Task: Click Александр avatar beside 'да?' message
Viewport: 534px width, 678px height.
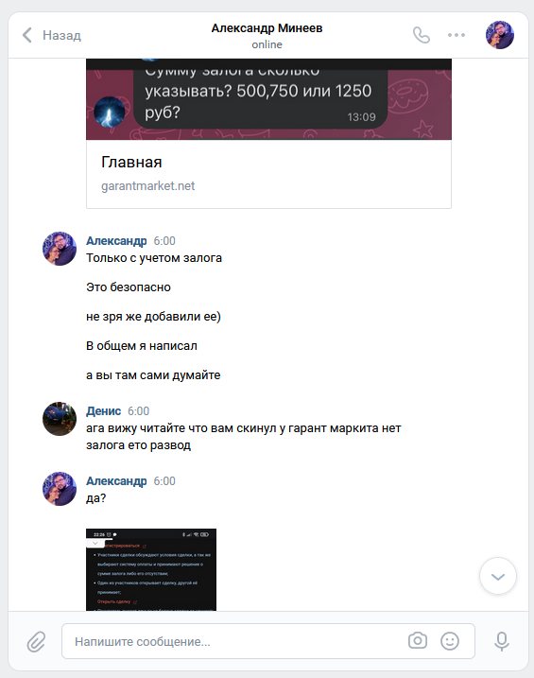Action: pos(60,489)
